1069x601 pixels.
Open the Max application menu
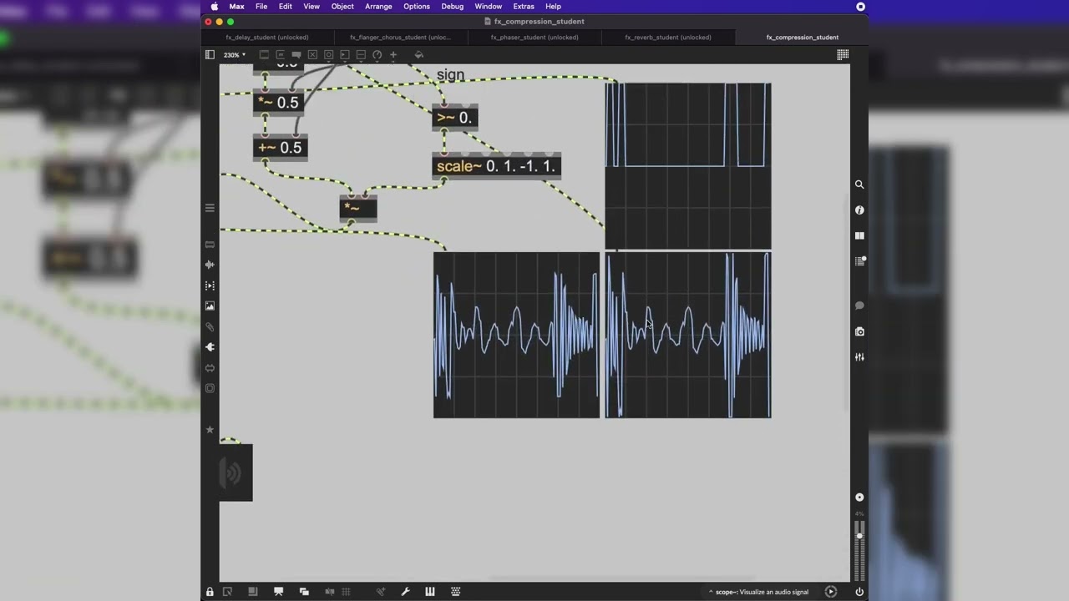pyautogui.click(x=236, y=7)
